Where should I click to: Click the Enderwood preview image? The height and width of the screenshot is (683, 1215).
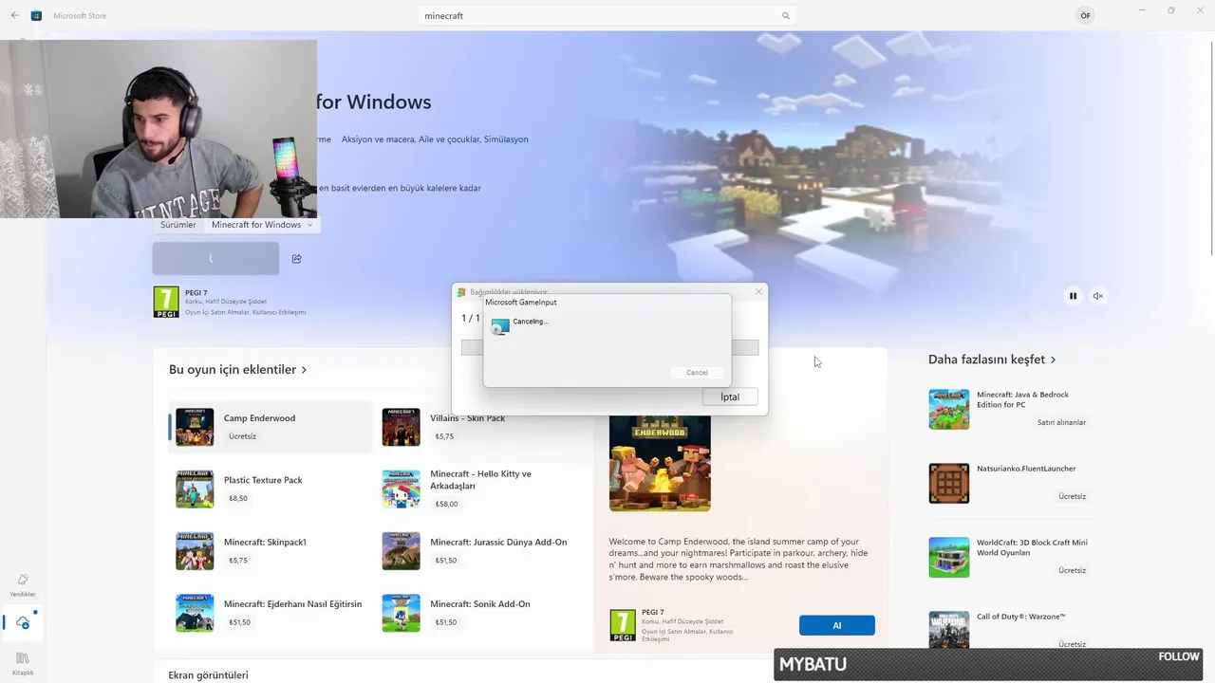coord(660,464)
